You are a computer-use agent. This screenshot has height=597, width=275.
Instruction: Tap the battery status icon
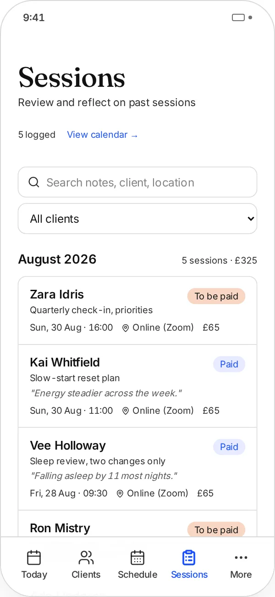[x=238, y=17]
